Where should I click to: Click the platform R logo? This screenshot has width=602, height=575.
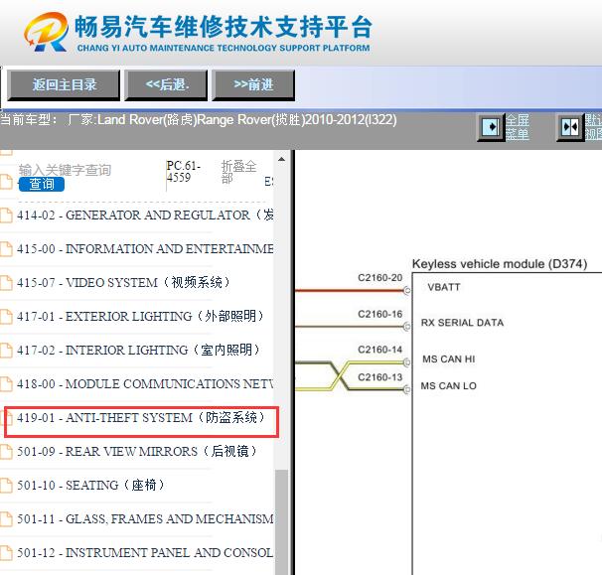tap(47, 32)
